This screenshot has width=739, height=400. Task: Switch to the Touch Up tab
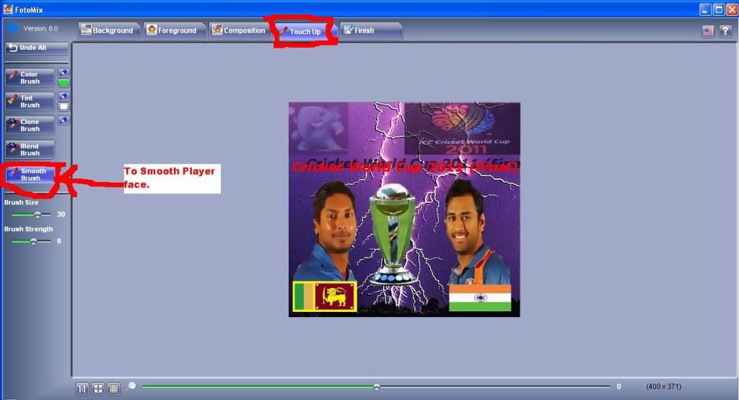[x=305, y=31]
